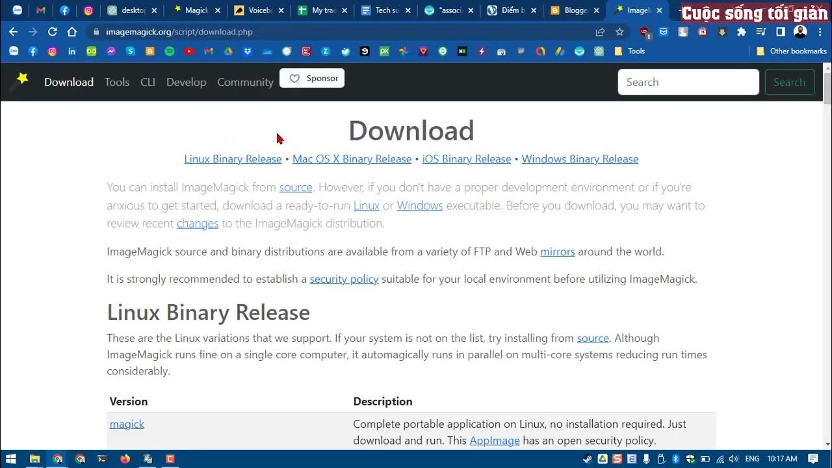The height and width of the screenshot is (468, 832).
Task: Follow the iOS Binary Release link
Action: coord(467,159)
